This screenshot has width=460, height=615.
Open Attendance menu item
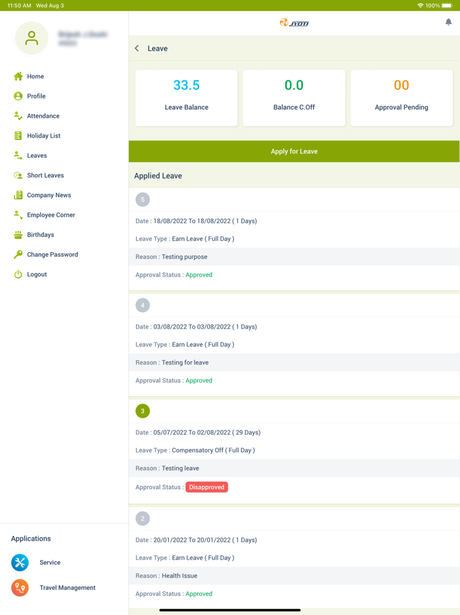point(43,116)
